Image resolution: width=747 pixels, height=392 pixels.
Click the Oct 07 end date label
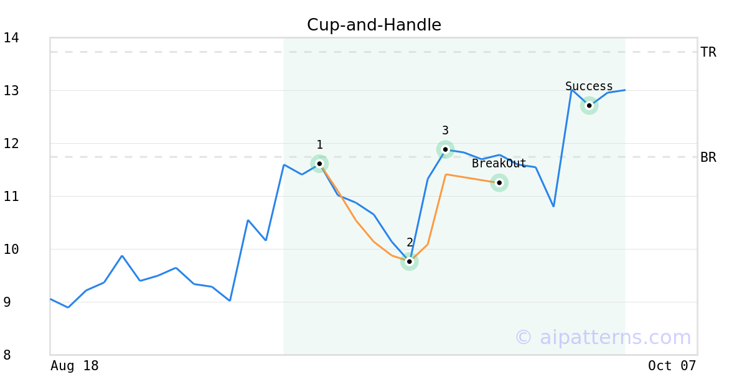pos(672,366)
